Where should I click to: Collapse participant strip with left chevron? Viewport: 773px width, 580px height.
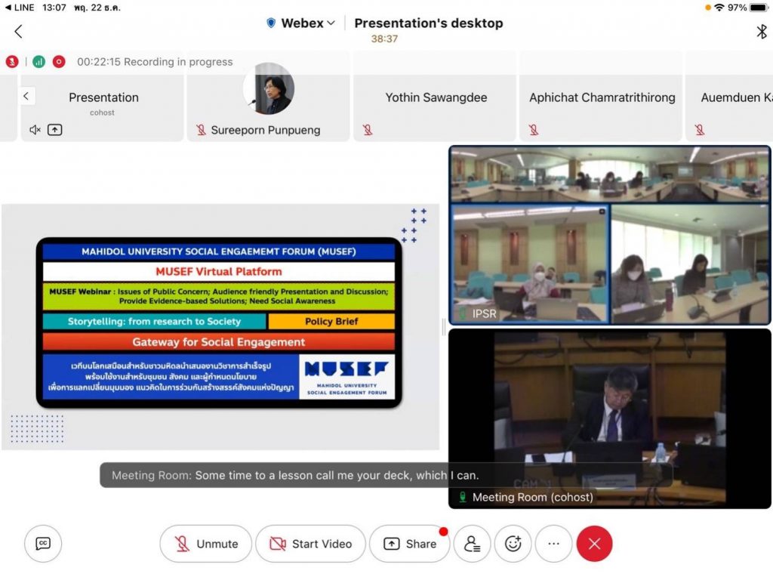[26, 96]
